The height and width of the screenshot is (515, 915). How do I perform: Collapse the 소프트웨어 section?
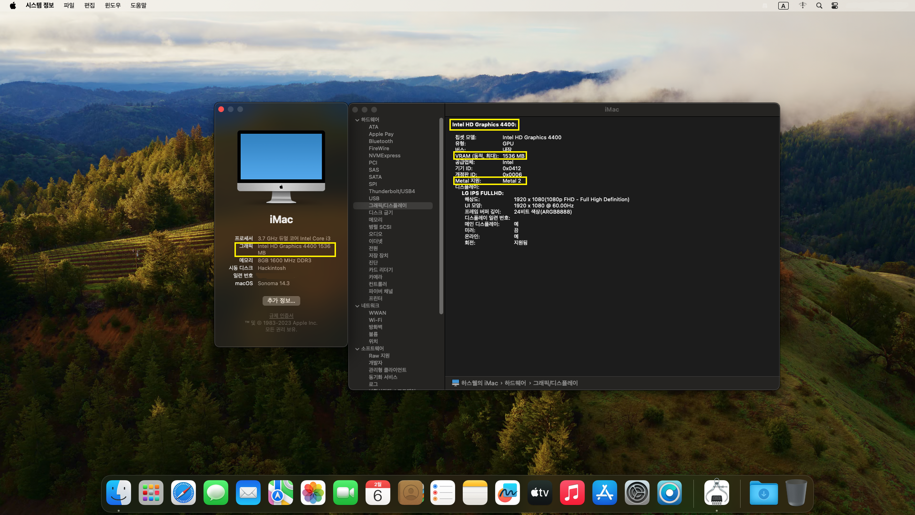tap(357, 349)
